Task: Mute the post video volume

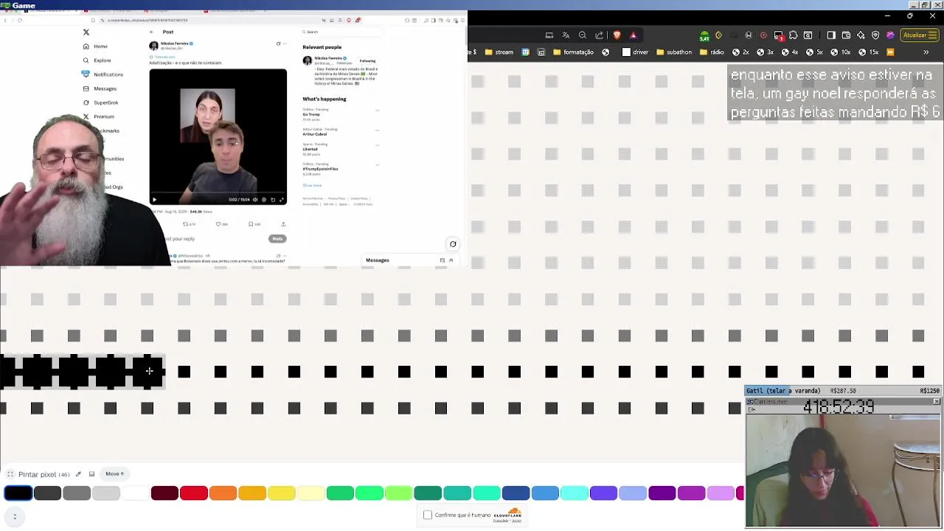Action: 255,200
